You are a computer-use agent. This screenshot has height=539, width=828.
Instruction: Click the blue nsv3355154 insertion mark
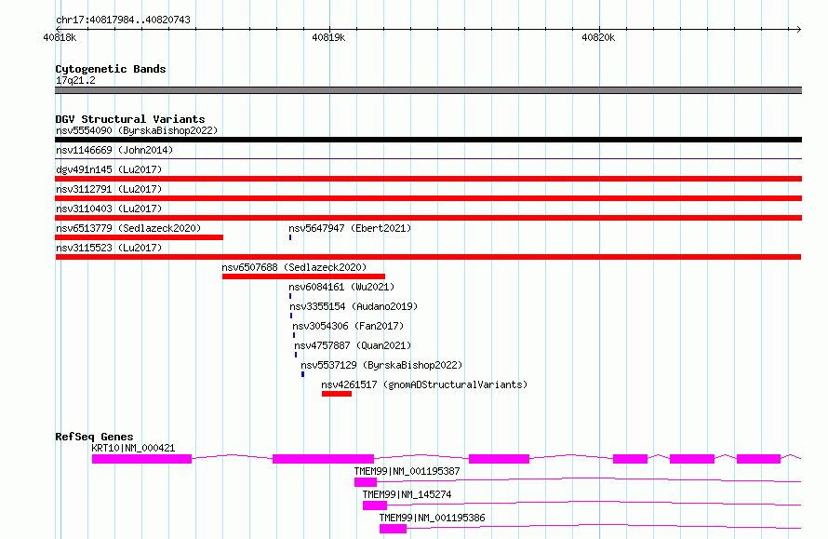[291, 316]
